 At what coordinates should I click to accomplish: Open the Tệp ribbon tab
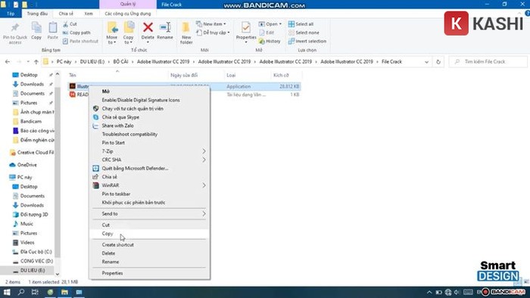tap(11, 14)
